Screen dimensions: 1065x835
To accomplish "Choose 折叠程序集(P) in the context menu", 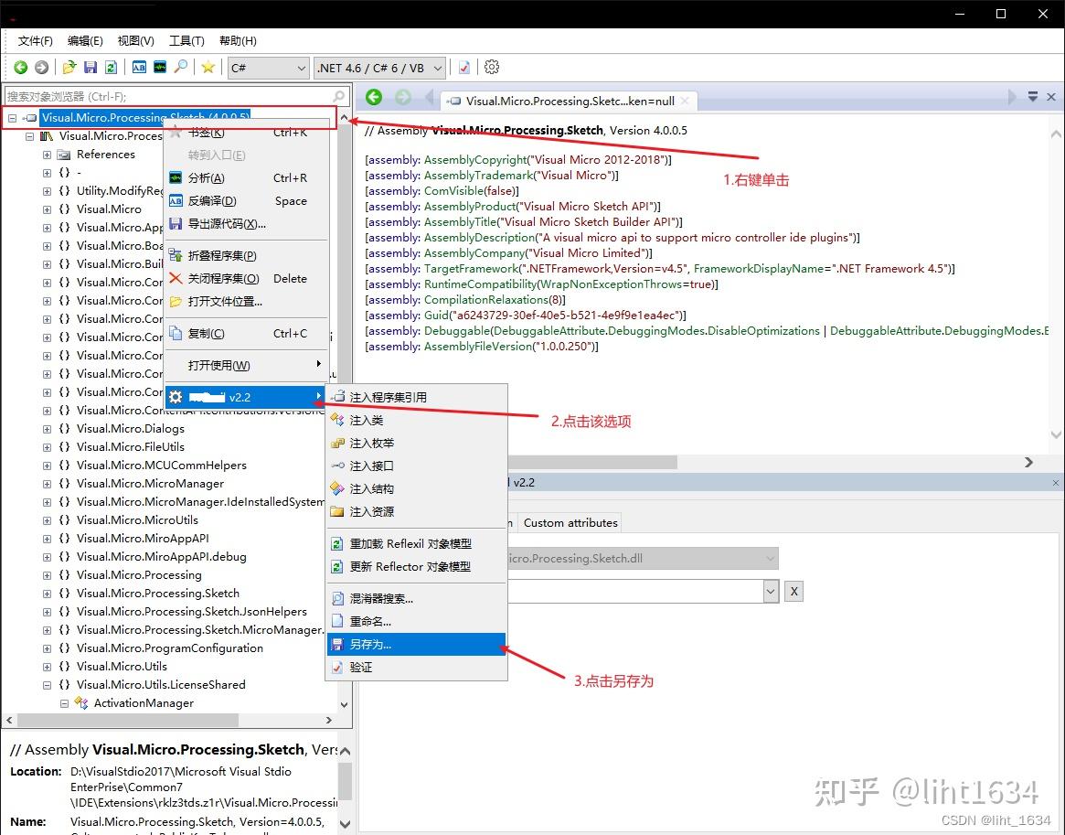I will (x=246, y=256).
